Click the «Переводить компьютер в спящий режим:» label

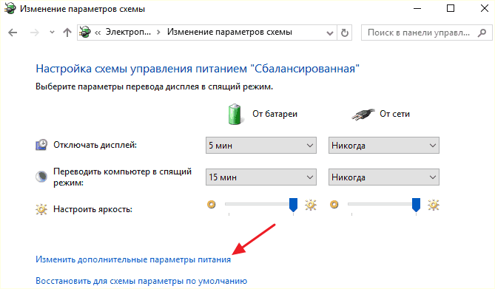(x=123, y=177)
